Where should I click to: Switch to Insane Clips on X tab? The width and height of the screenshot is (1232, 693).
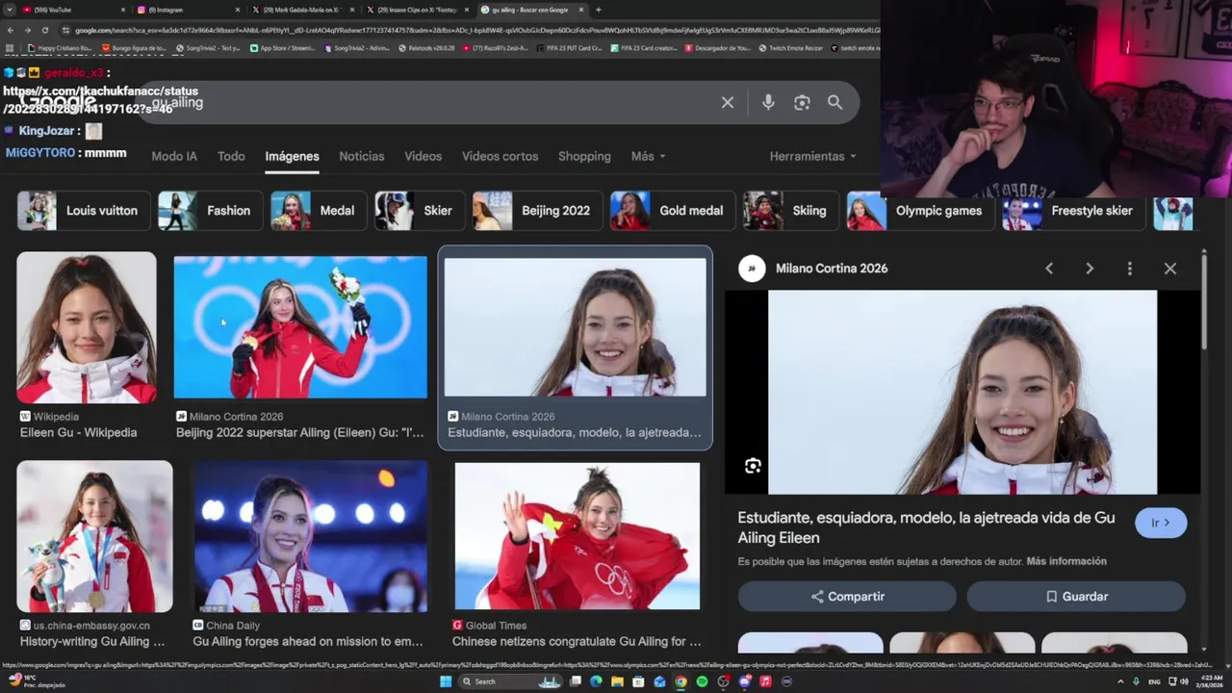pyautogui.click(x=419, y=10)
